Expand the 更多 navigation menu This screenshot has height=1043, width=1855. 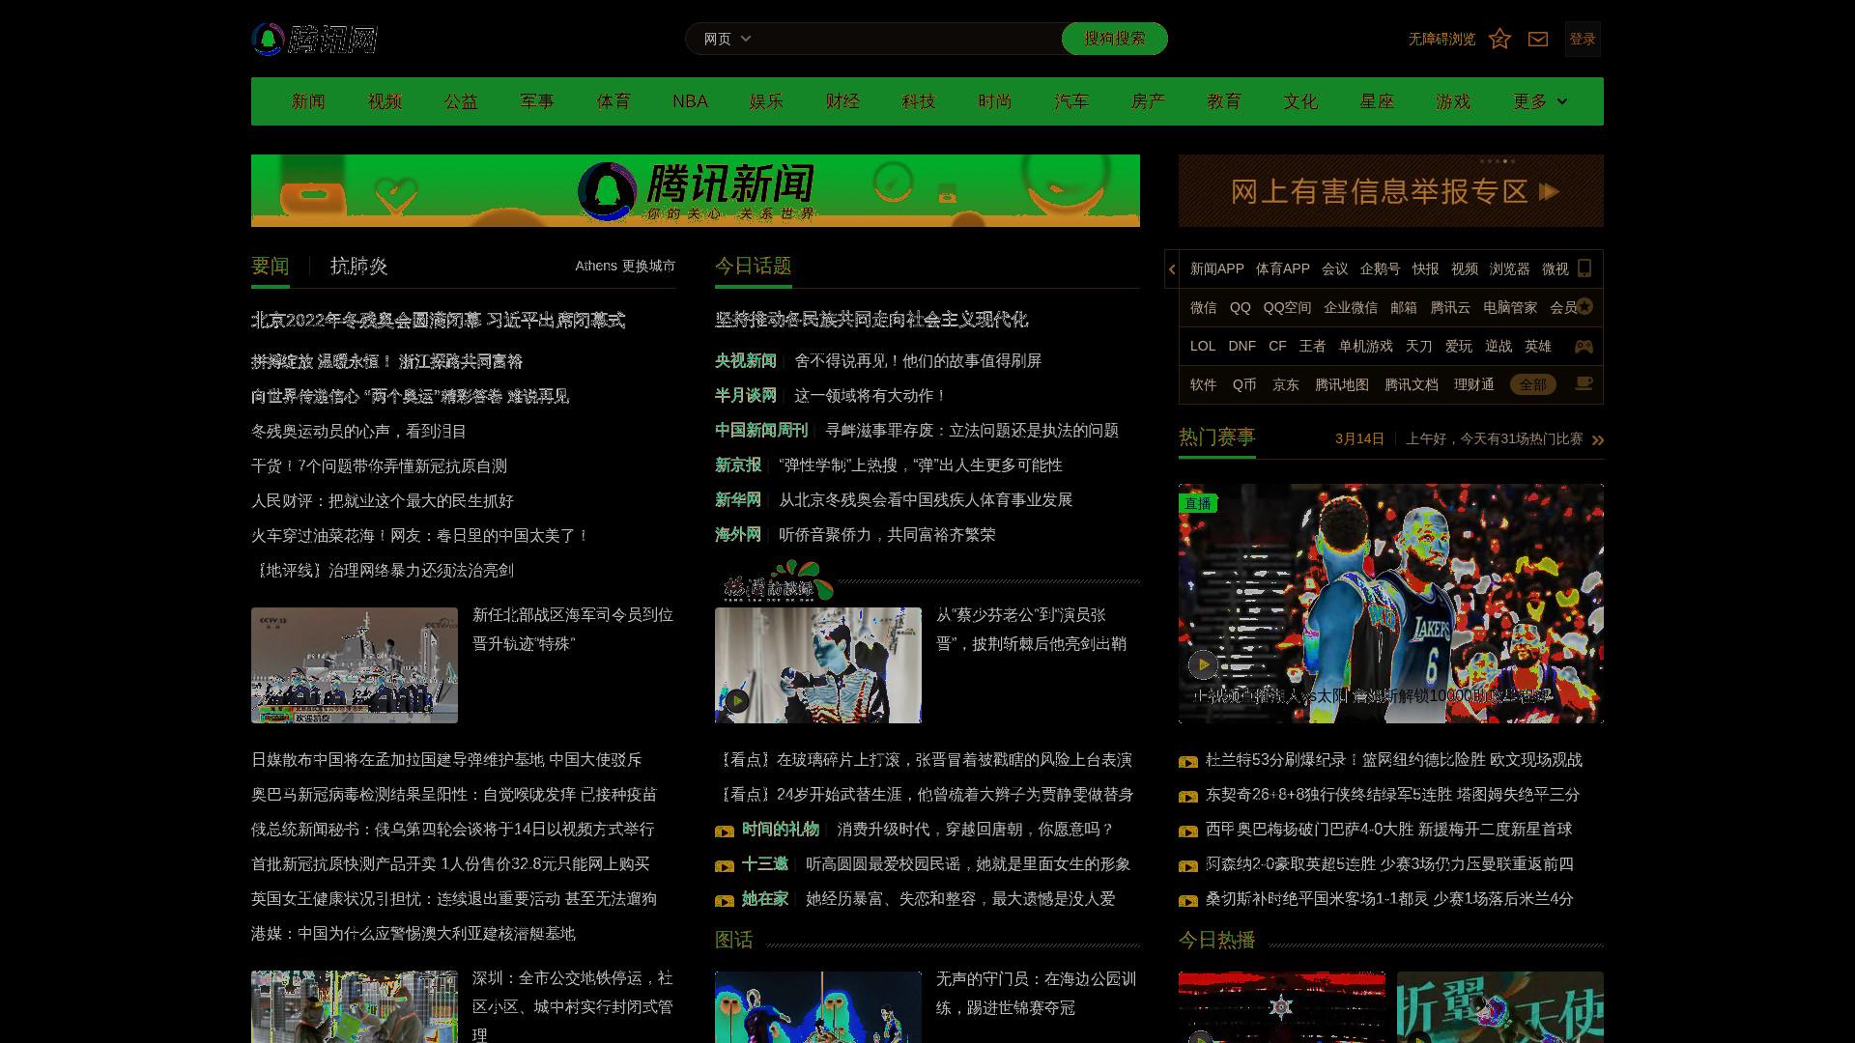pyautogui.click(x=1540, y=101)
